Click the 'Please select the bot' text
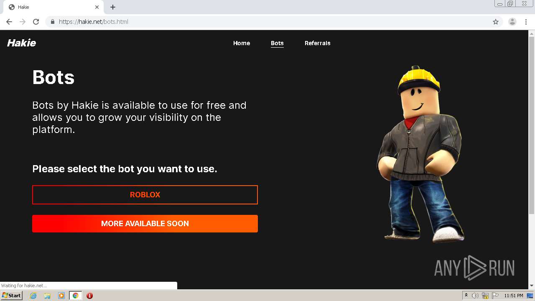The width and height of the screenshot is (535, 301). (x=125, y=169)
